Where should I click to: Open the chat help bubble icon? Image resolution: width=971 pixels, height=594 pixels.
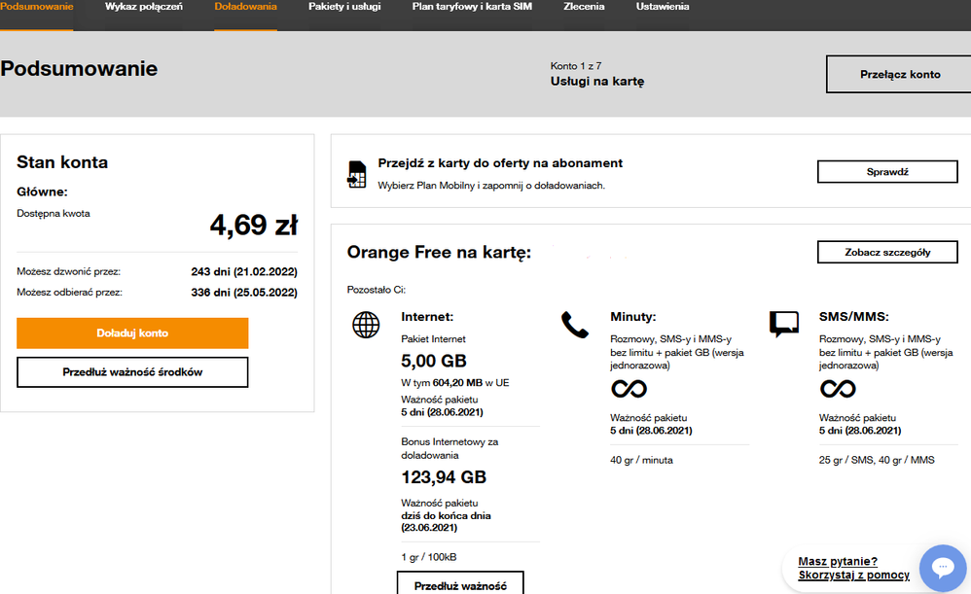click(941, 567)
